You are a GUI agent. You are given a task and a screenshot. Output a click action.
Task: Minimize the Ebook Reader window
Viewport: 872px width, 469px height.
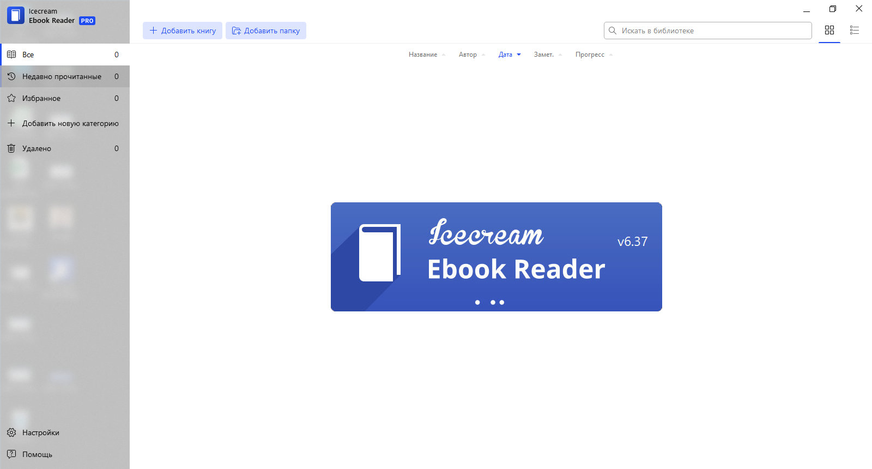(x=807, y=9)
